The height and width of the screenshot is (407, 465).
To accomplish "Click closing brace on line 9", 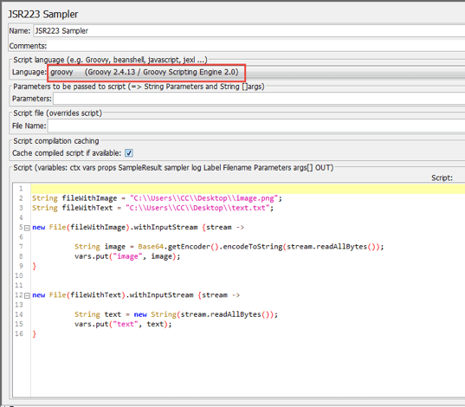I will 35,266.
